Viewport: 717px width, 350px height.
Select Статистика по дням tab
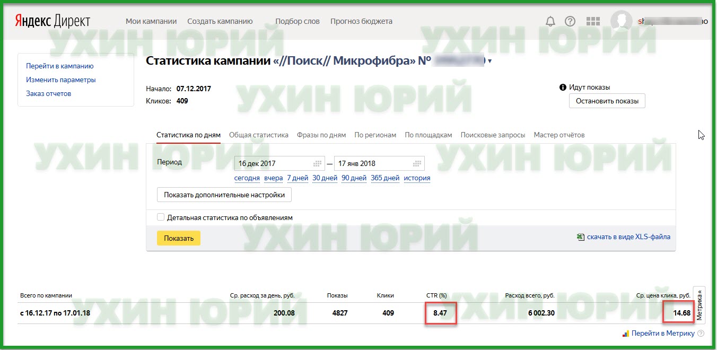[188, 135]
